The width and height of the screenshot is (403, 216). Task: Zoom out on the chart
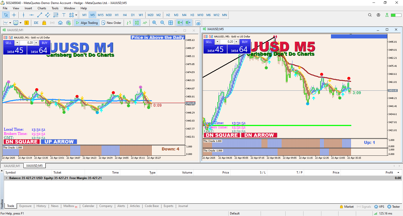(162, 23)
